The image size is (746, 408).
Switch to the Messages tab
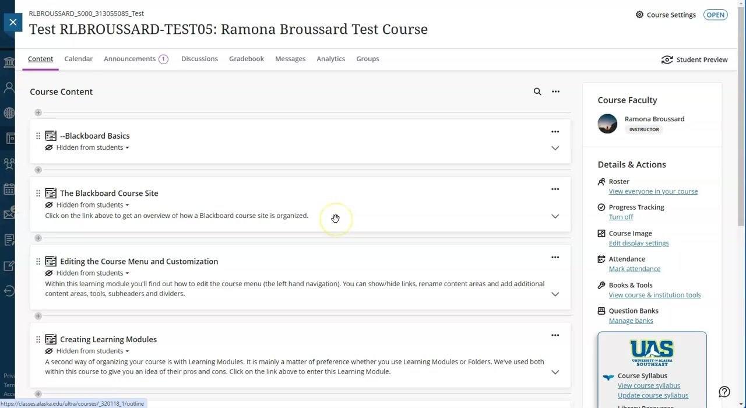(x=290, y=59)
